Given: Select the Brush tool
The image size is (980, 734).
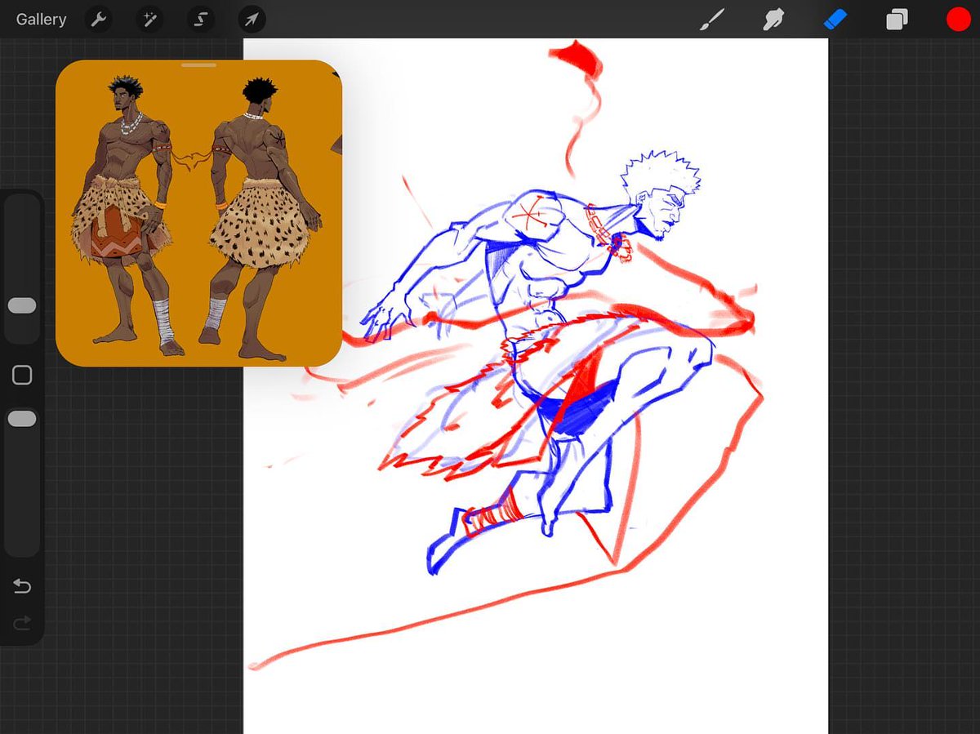Looking at the screenshot, I should point(712,20).
